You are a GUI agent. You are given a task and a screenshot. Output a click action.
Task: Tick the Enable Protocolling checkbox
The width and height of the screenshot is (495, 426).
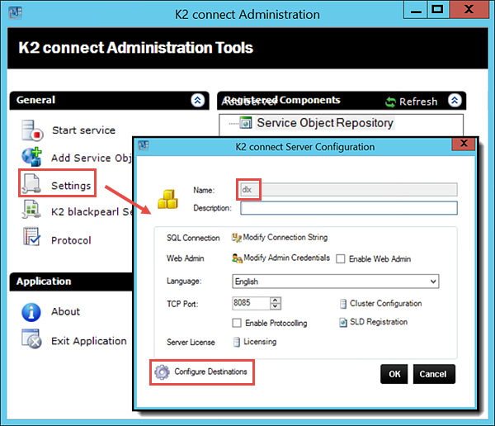(237, 323)
